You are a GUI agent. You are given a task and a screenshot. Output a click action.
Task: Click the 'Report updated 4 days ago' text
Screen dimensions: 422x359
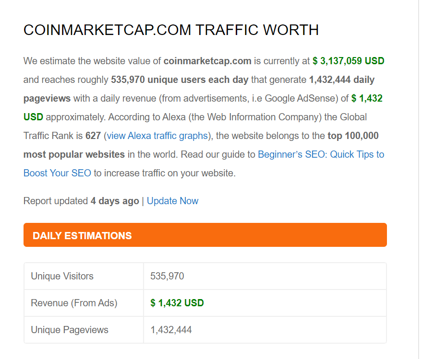[x=81, y=201]
